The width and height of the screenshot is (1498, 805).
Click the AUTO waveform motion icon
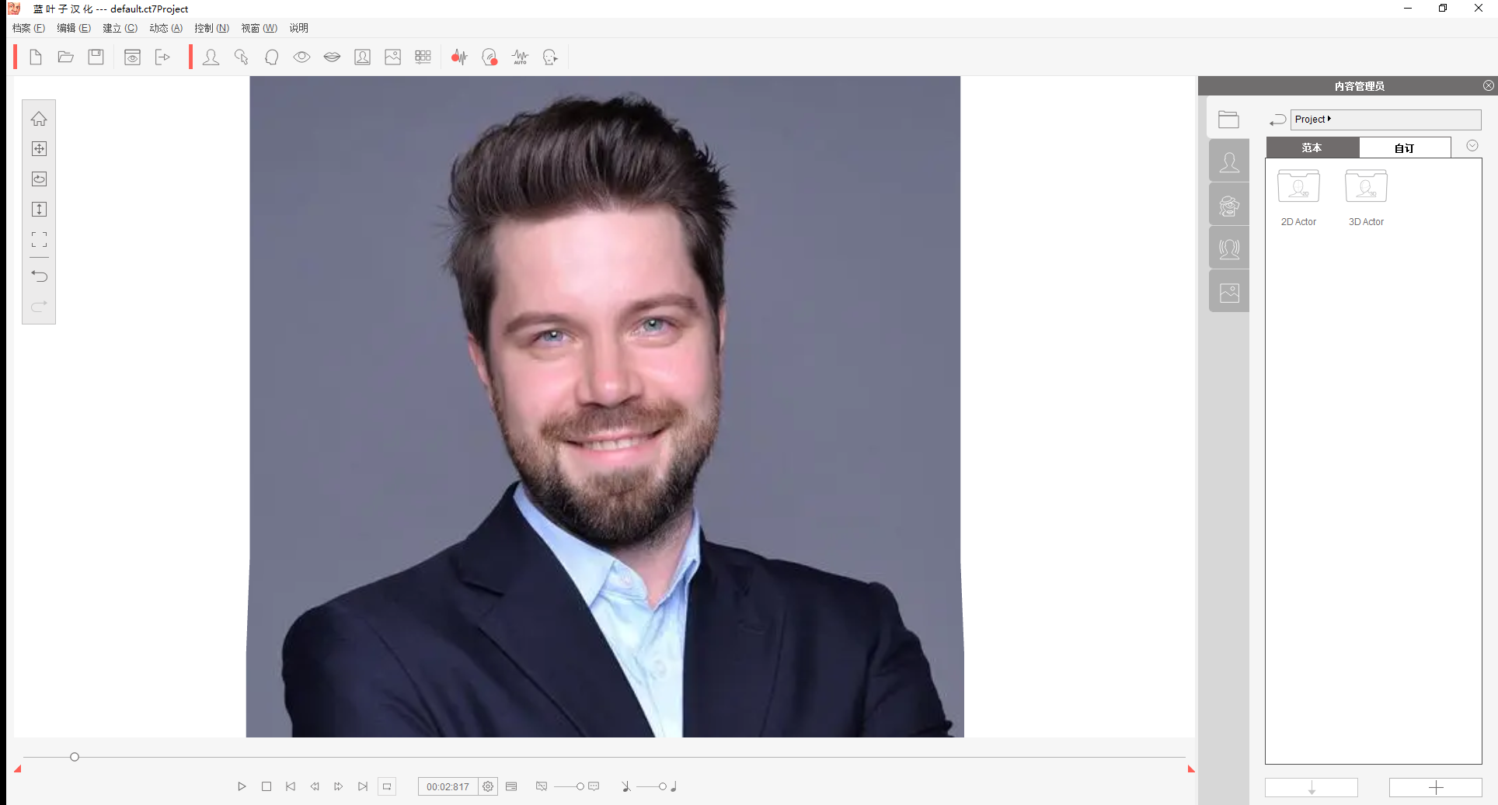click(x=520, y=57)
